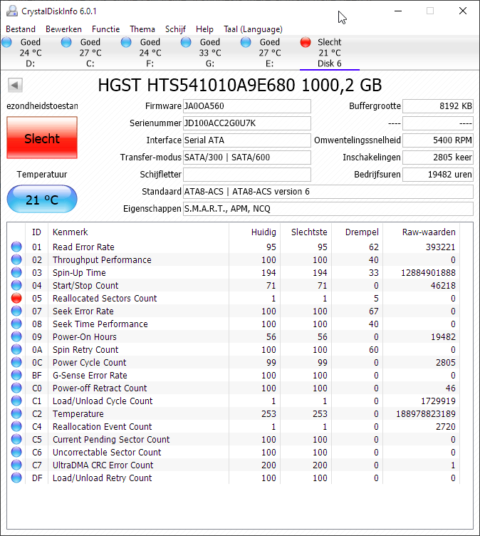Click the Omwentelingssnelheid field 5400 RPM

(x=438, y=140)
